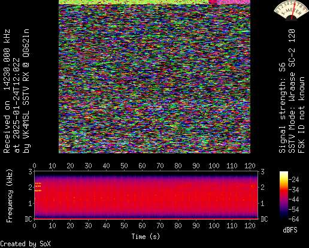Click the 'Signal strength: S6' label

282,108
